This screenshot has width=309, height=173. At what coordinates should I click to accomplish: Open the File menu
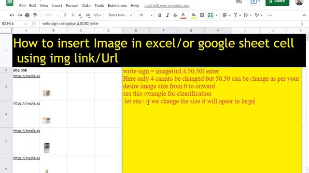[22, 6]
